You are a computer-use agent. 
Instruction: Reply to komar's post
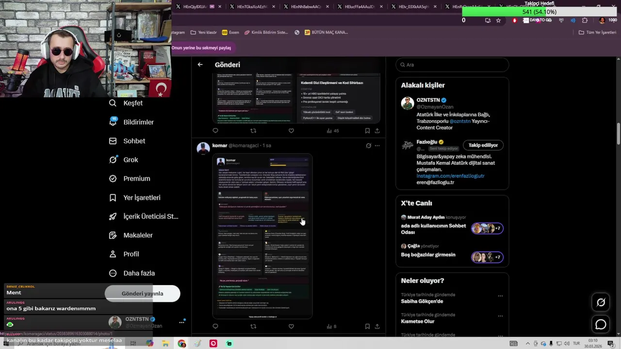point(215,327)
